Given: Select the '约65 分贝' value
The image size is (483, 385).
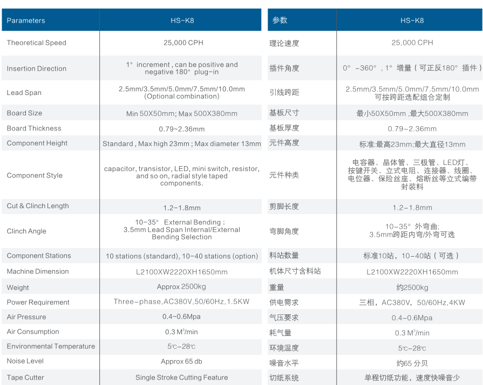Looking at the screenshot, I should [x=412, y=363].
